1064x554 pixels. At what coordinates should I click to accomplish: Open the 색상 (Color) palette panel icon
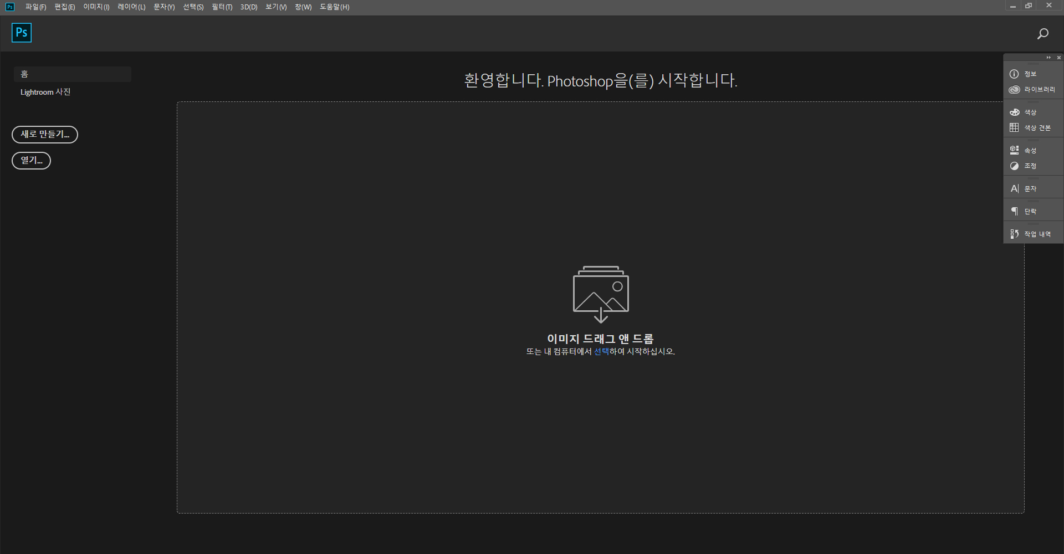click(1014, 112)
